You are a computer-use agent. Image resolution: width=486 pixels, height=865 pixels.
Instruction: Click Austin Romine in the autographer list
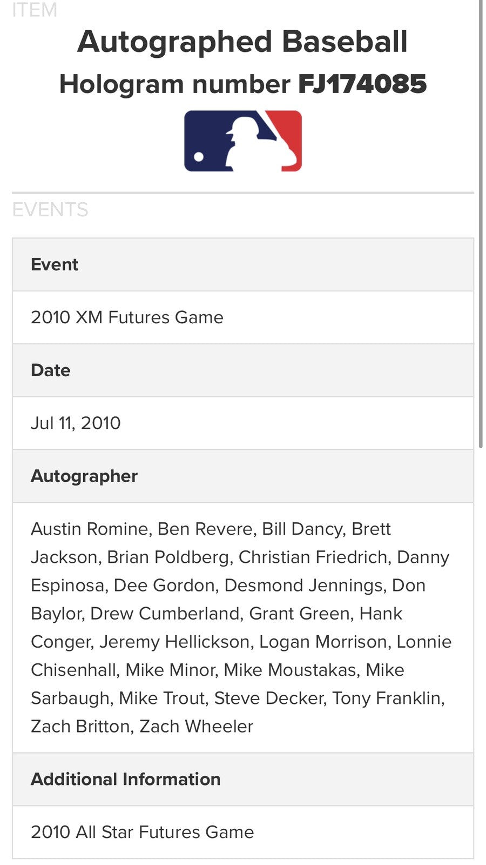coord(89,529)
